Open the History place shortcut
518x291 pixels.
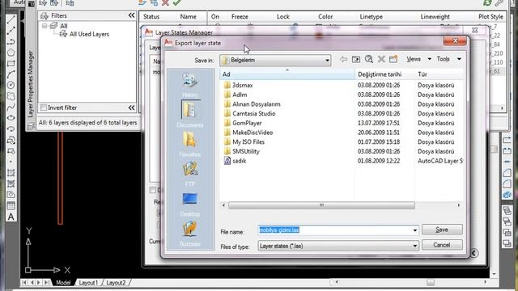coord(190,85)
